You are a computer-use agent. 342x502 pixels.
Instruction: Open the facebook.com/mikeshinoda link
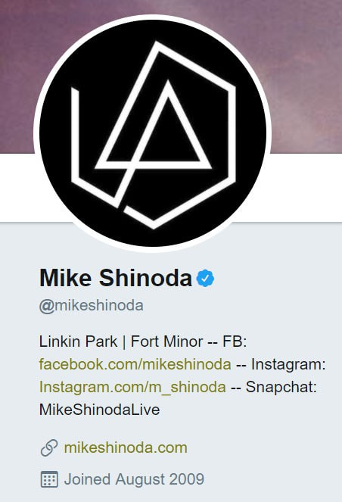click(x=135, y=364)
